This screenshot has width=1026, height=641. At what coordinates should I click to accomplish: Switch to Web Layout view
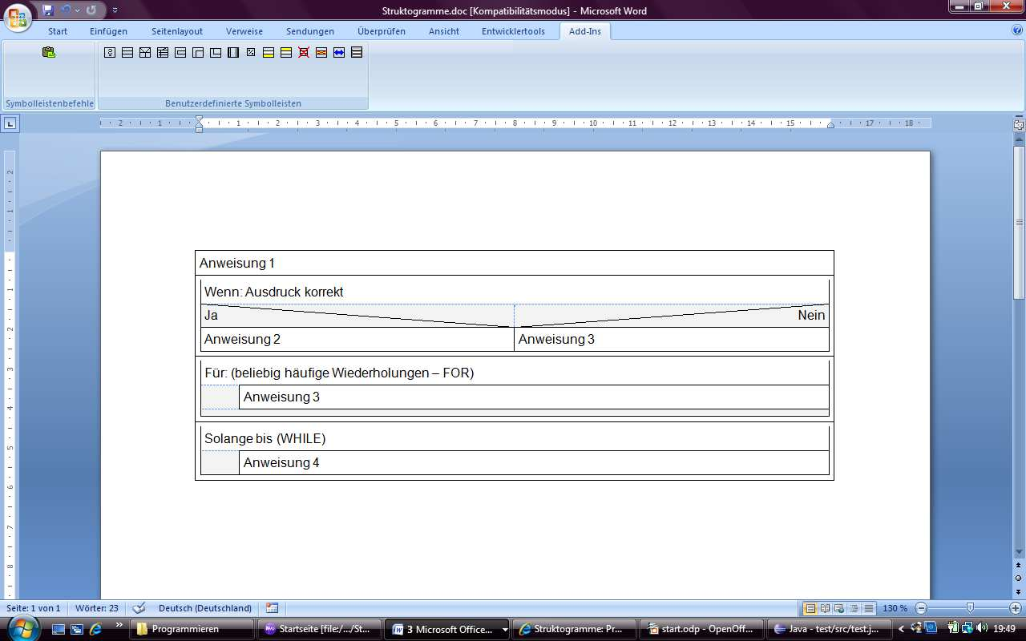pos(839,608)
